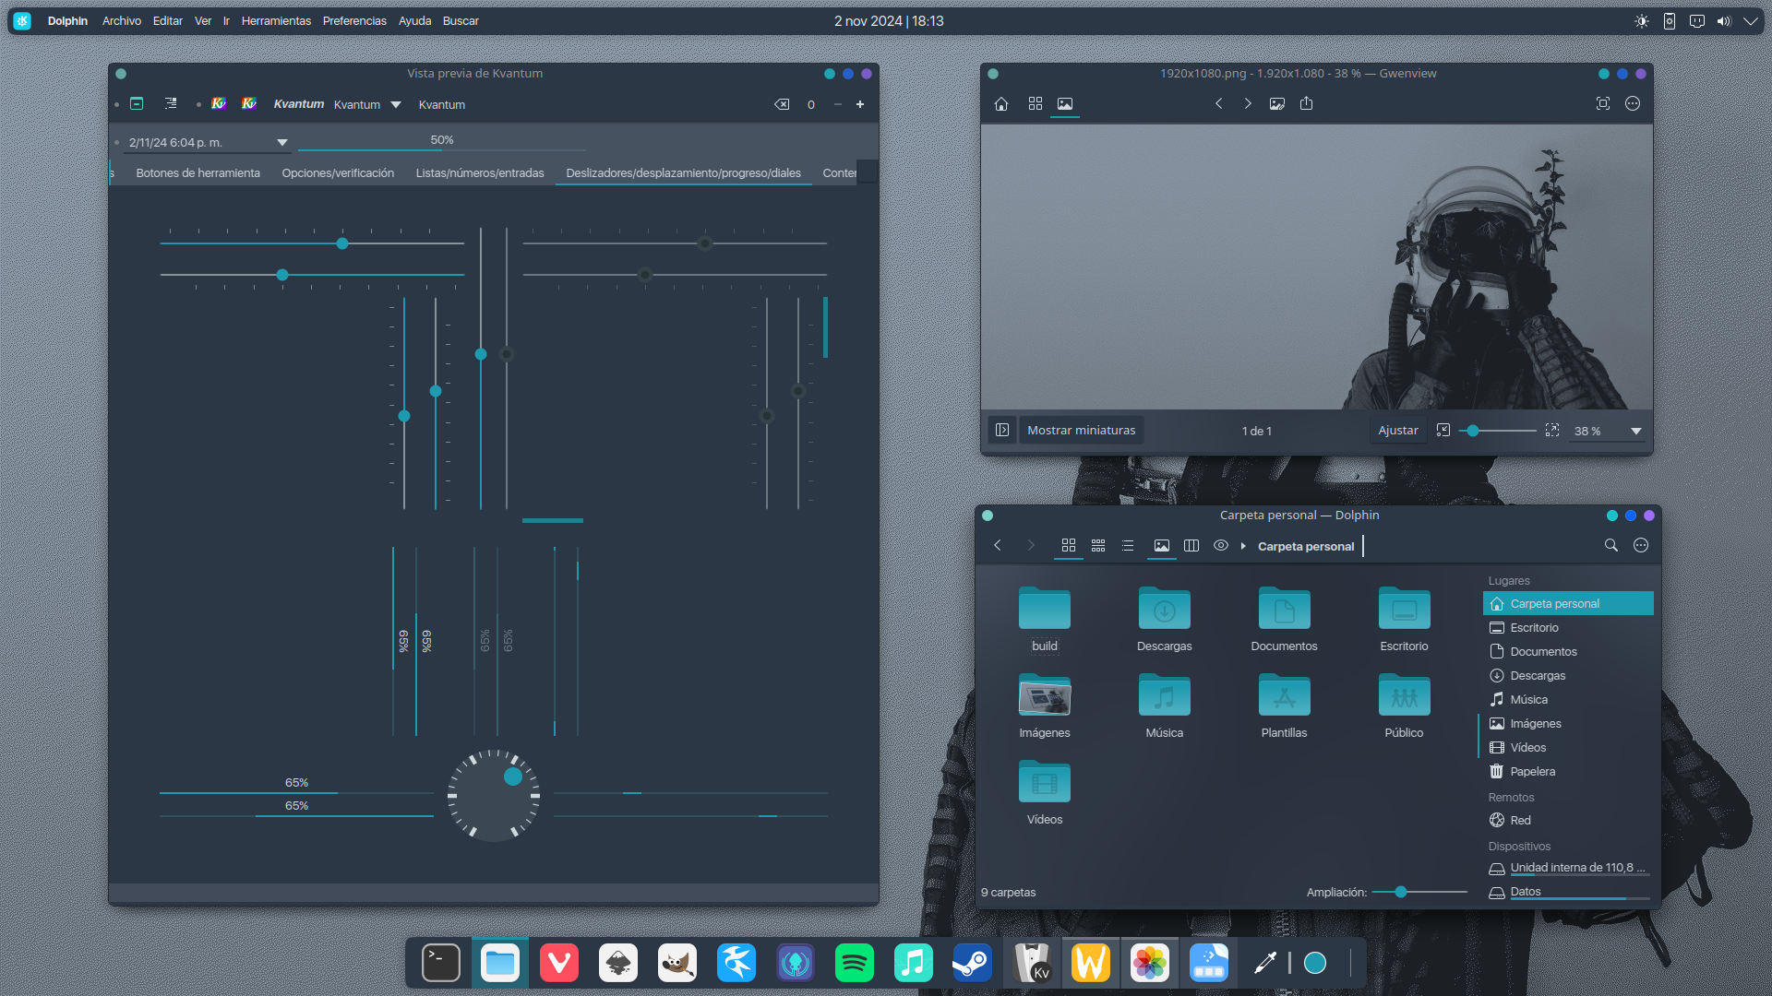Switch Gwenview to browse grid view
This screenshot has height=996, width=1772.
1036,104
